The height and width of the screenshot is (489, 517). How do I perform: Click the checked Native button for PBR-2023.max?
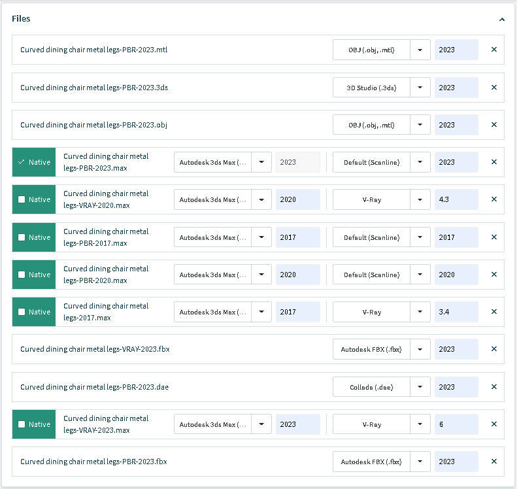(34, 162)
